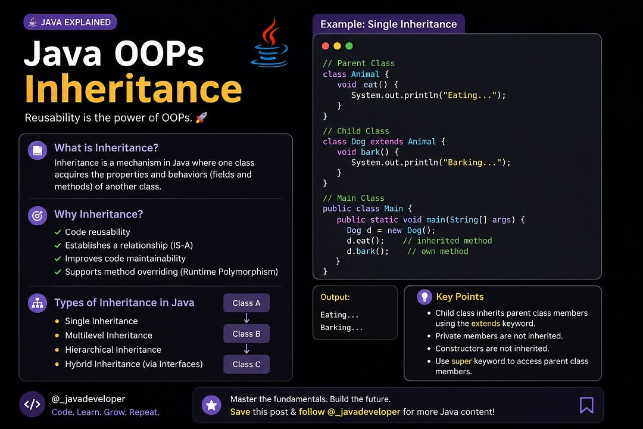Viewport: 643px width, 429px height.
Task: Click the public class Main line
Action: pos(367,209)
